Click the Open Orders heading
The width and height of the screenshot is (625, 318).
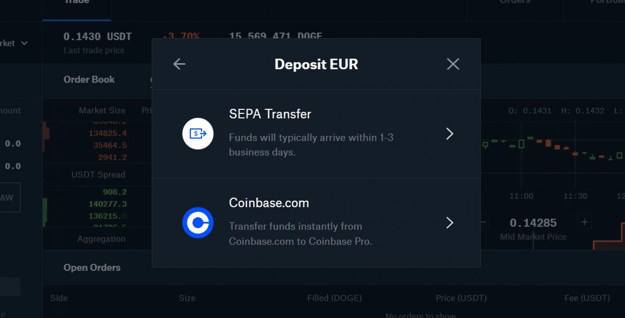pyautogui.click(x=92, y=268)
